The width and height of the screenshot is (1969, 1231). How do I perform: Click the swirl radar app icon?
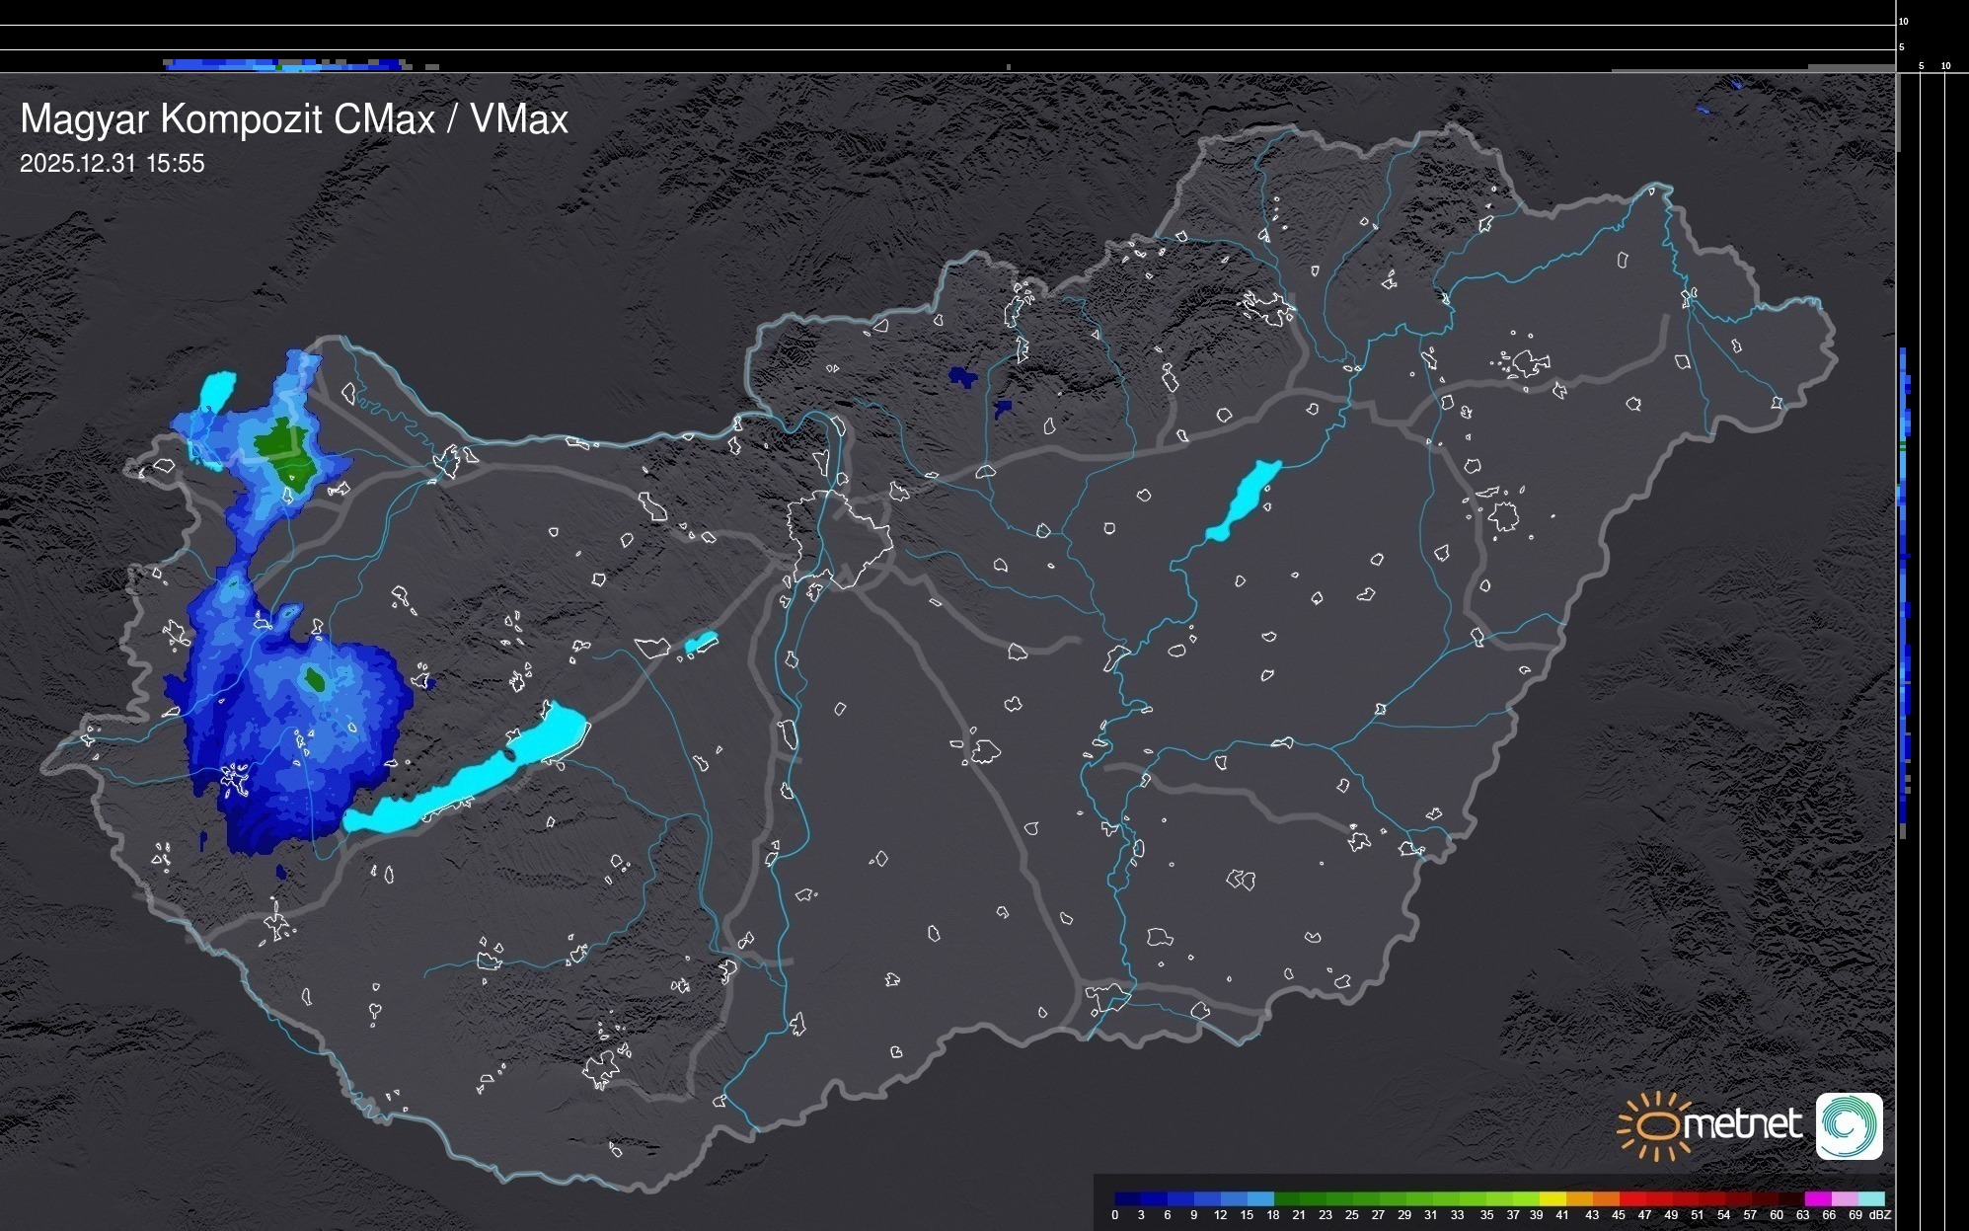[x=1849, y=1125]
